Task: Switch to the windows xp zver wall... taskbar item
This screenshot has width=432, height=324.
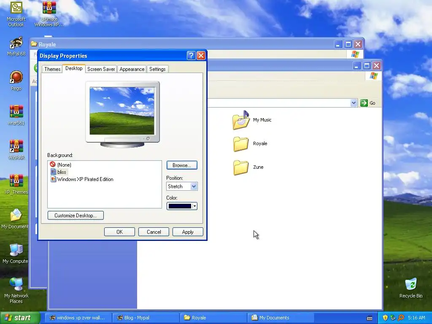Action: pos(78,318)
